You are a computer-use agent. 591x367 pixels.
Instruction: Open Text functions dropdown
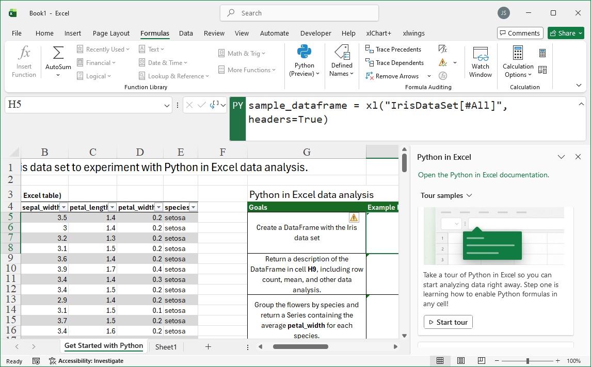tap(151, 49)
